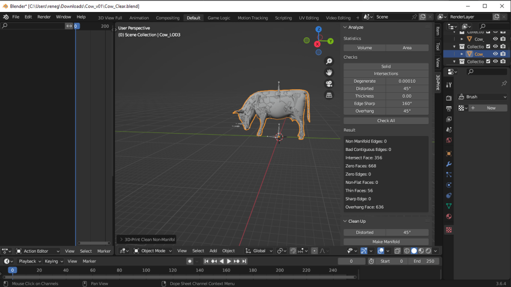
Task: Click the Make Manifold button
Action: [386, 242]
